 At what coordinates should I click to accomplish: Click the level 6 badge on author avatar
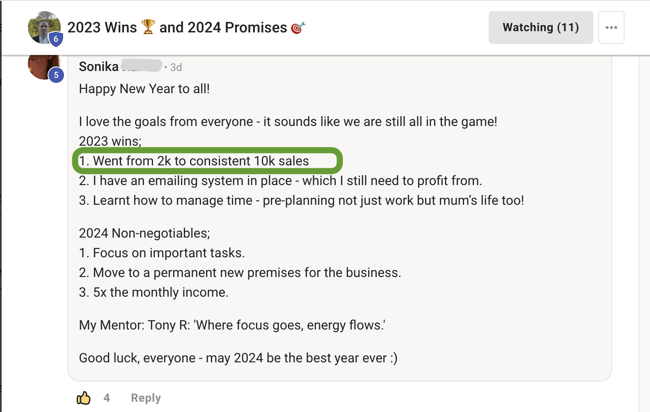click(56, 39)
